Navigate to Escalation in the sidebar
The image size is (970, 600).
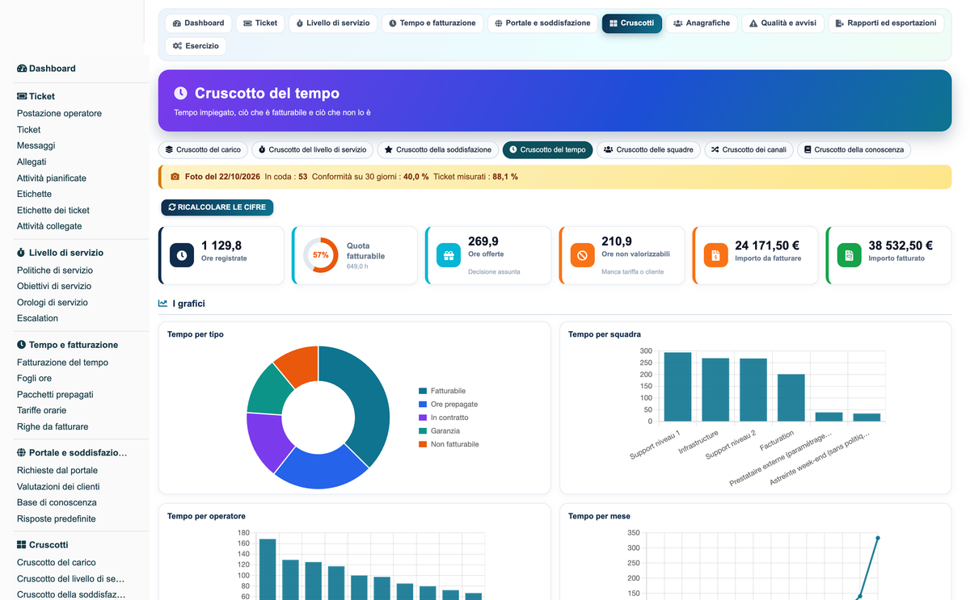coord(37,319)
